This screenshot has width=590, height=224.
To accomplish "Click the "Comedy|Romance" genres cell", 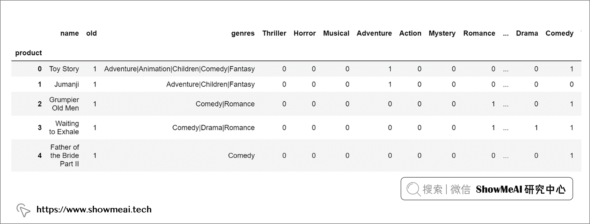I will [225, 104].
